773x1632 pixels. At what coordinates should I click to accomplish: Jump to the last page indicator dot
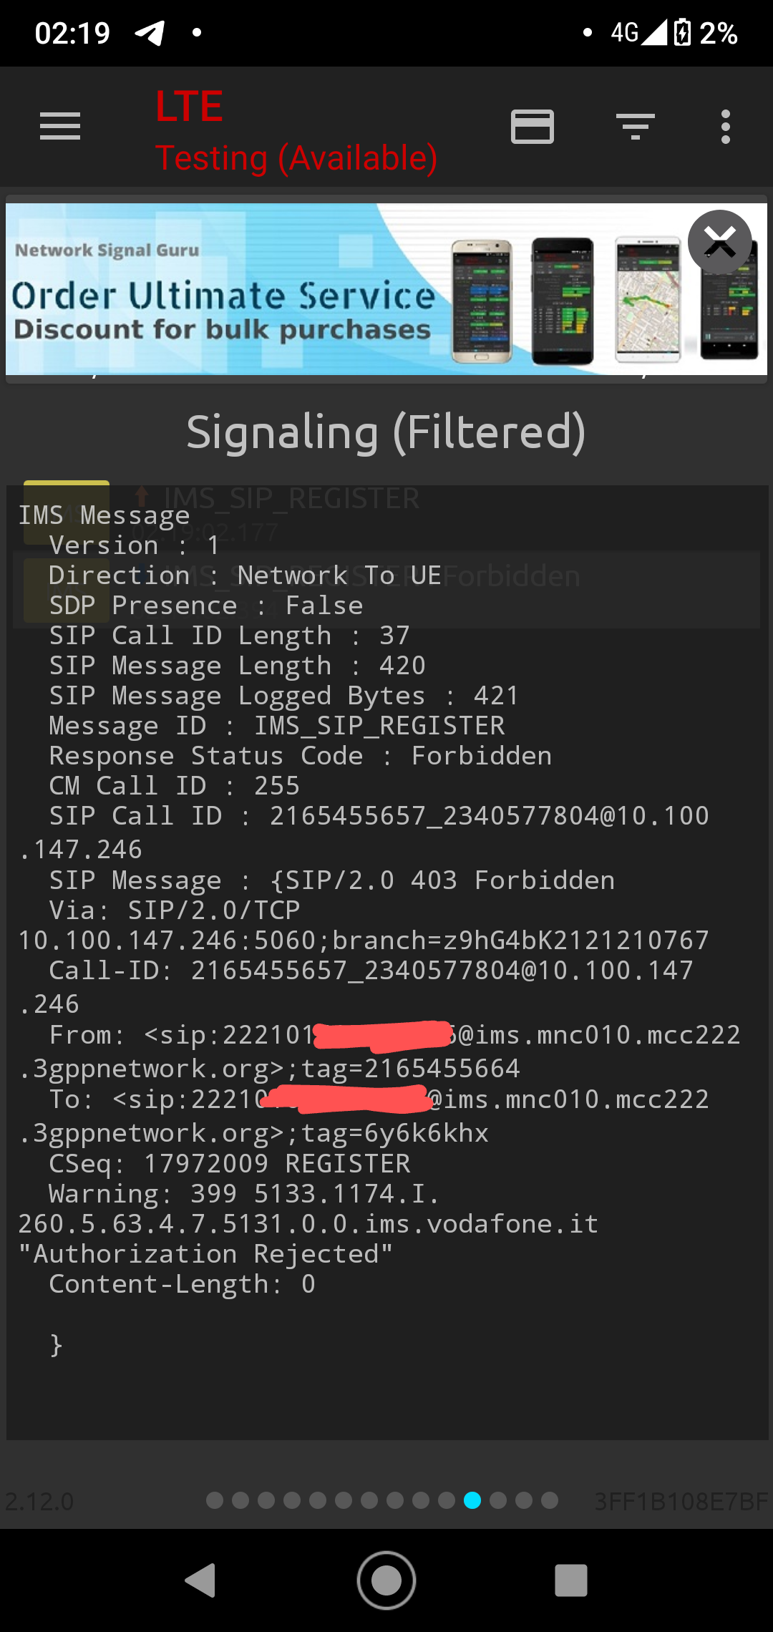pyautogui.click(x=550, y=1500)
